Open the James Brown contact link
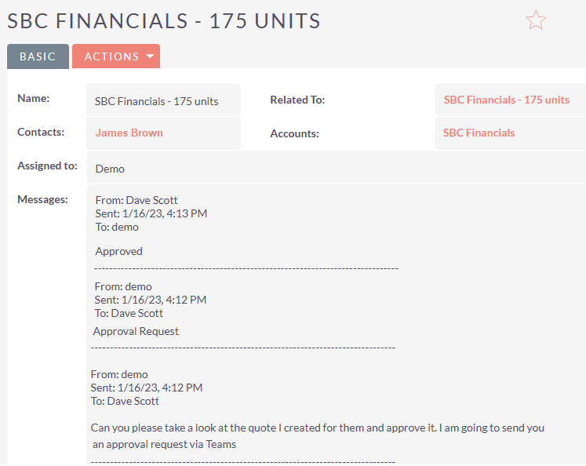Image resolution: width=586 pixels, height=466 pixels. pos(129,133)
